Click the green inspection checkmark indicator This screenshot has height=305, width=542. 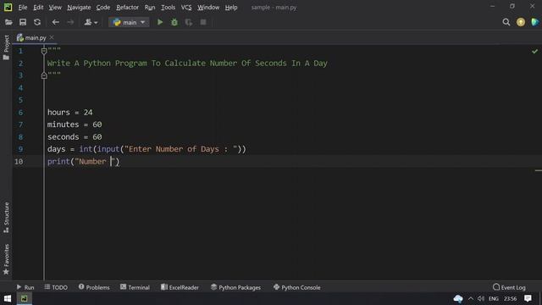pyautogui.click(x=534, y=52)
